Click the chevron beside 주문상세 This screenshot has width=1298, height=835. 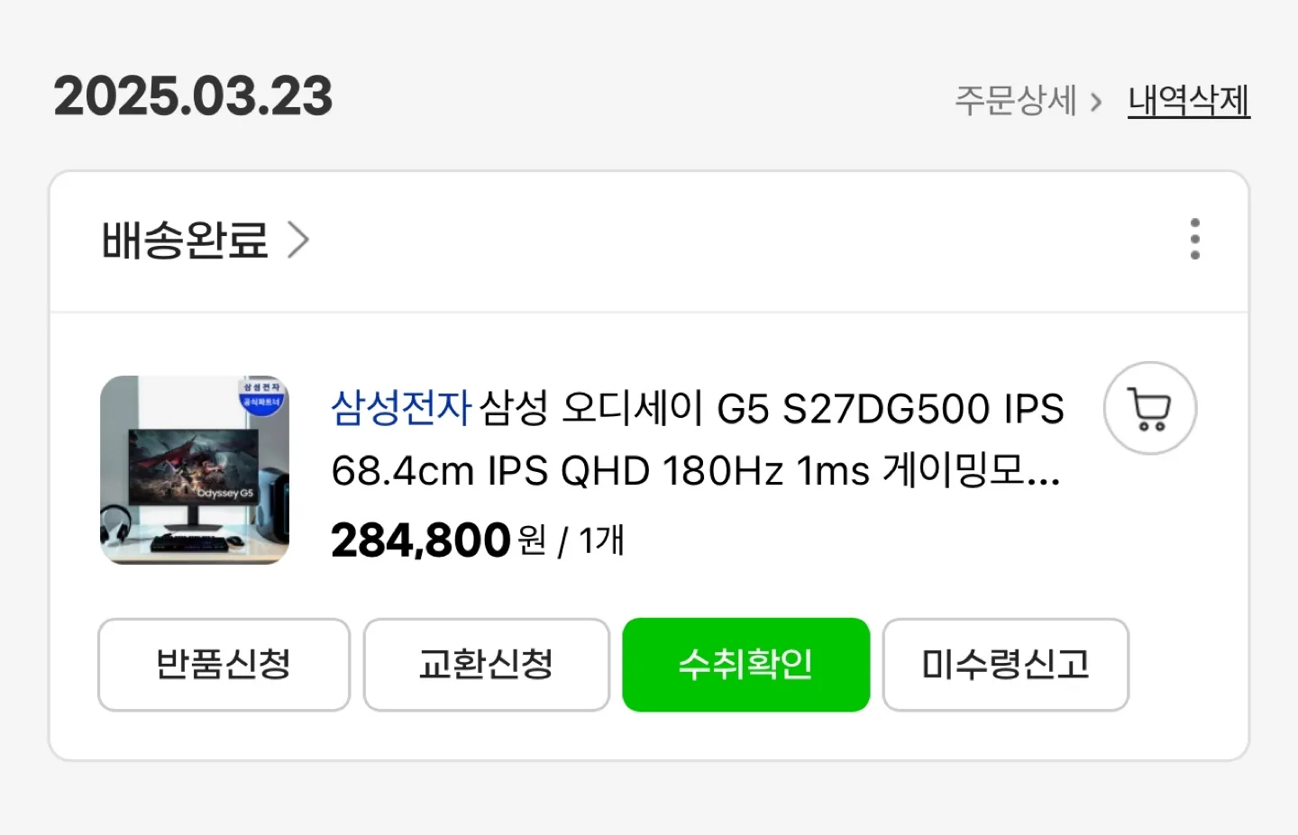(1096, 101)
